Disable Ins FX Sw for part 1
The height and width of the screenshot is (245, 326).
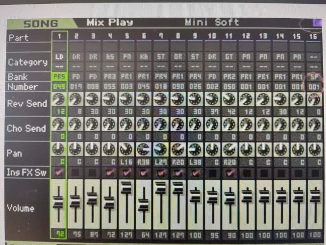[x=58, y=171]
